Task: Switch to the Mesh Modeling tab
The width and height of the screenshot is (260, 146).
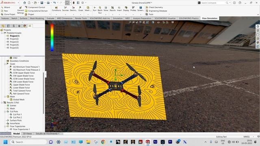Action: (37, 18)
